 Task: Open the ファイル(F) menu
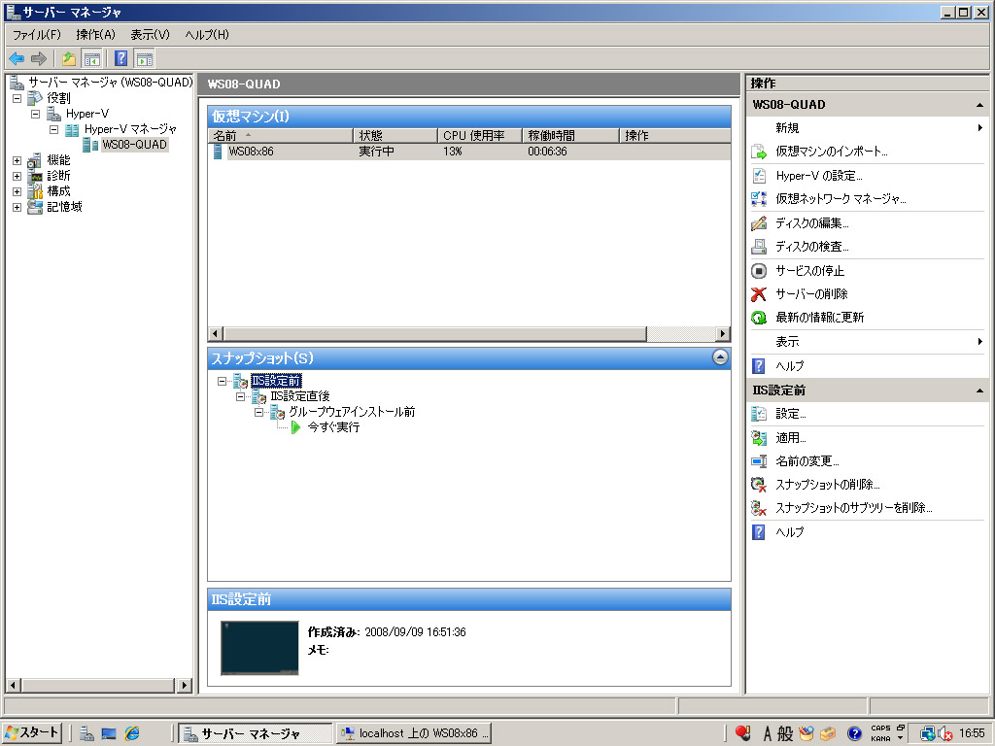pyautogui.click(x=37, y=35)
